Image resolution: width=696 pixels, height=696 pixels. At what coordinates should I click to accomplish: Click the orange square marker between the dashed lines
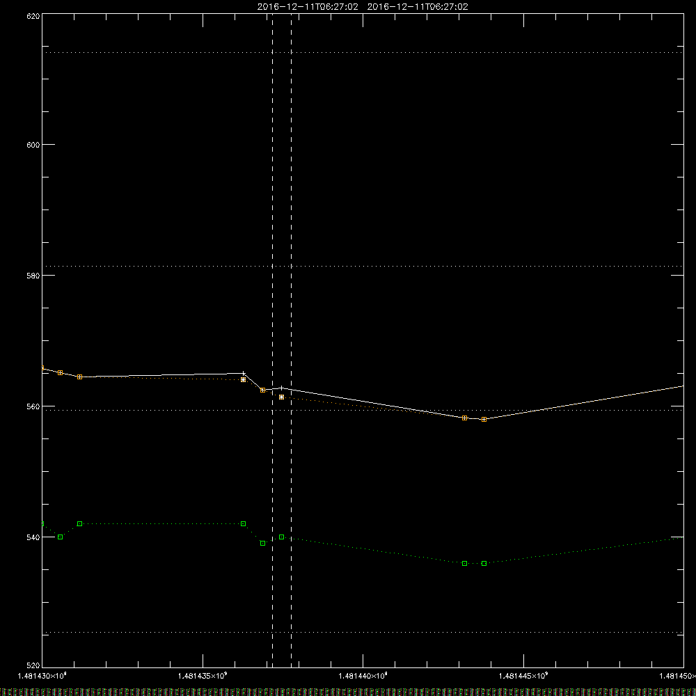point(281,397)
